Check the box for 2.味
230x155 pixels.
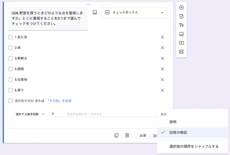[10, 48]
